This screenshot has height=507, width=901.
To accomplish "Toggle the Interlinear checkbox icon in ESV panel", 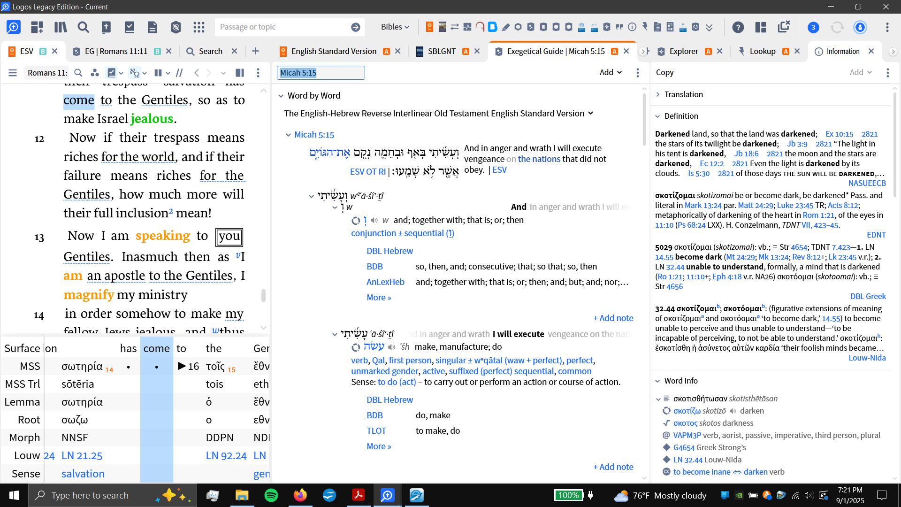I will [111, 73].
